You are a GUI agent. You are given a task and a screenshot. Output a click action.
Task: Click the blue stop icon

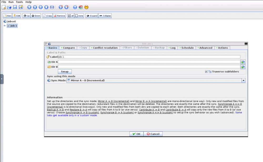pyautogui.click(x=46, y=7)
